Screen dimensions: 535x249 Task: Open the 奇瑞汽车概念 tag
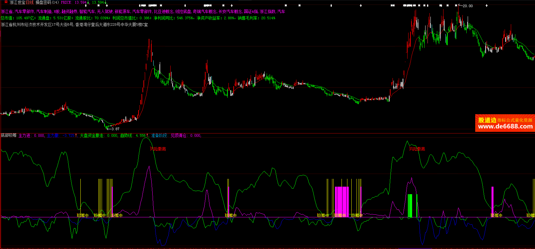[205, 11]
